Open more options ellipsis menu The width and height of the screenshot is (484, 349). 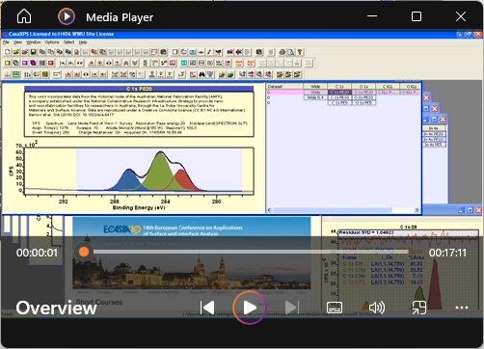462,308
